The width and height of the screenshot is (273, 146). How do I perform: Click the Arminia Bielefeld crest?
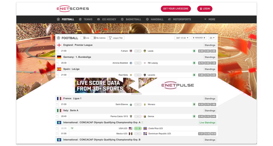coord(131,63)
